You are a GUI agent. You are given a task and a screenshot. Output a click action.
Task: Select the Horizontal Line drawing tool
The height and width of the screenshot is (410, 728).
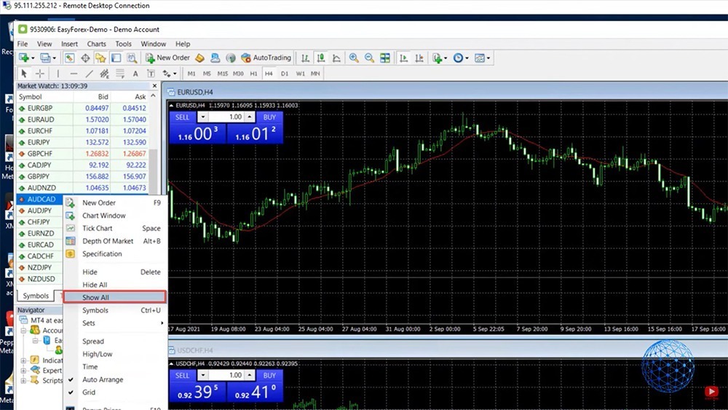(x=74, y=74)
